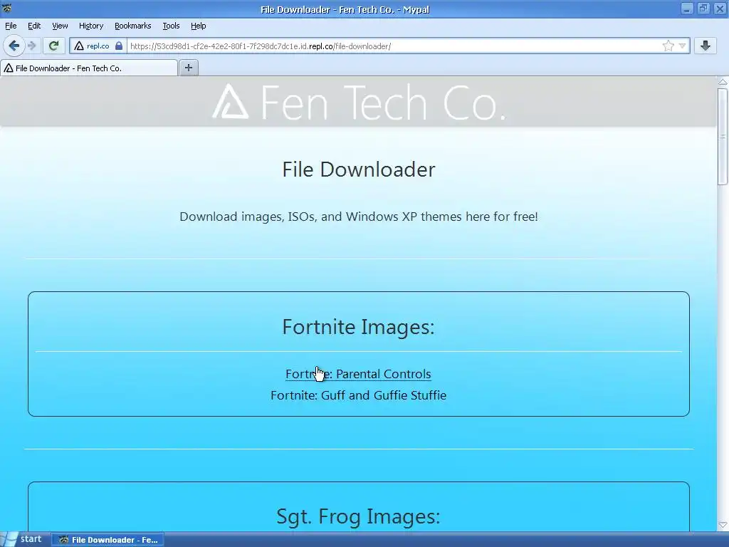This screenshot has width=729, height=547.
Task: Click the Sgt. Frog Images: heading
Action: click(x=359, y=516)
